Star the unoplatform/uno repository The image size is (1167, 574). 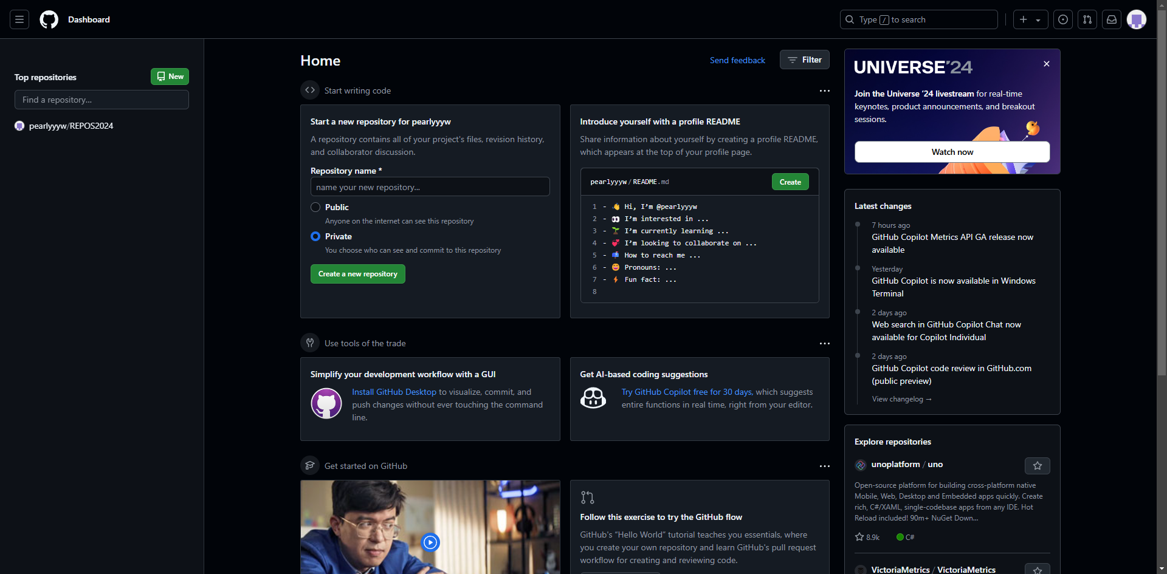[x=1038, y=466]
